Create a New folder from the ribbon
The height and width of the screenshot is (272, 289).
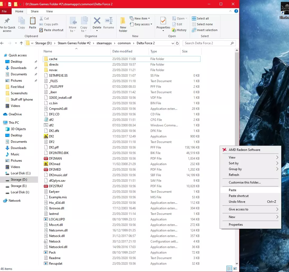point(123,24)
